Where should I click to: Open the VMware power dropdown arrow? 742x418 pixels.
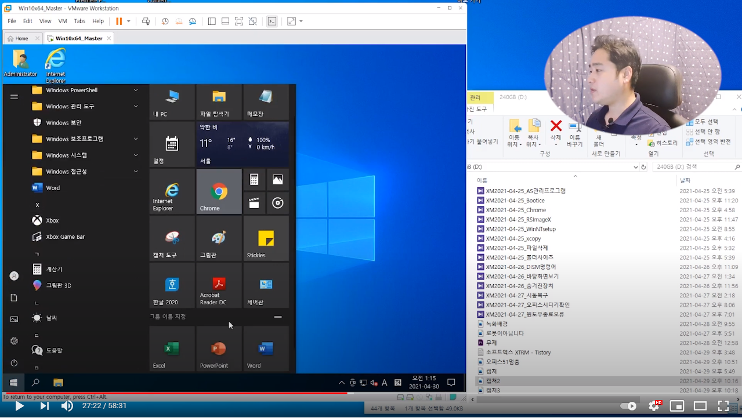click(129, 21)
